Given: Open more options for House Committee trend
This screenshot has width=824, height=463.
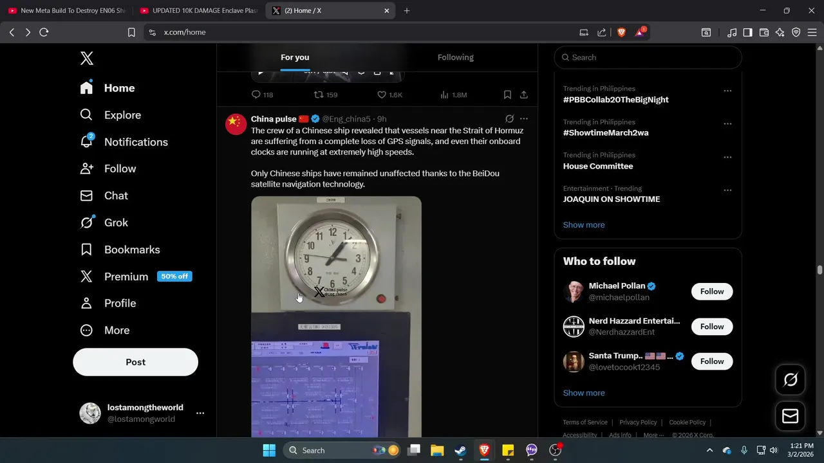Looking at the screenshot, I should pyautogui.click(x=727, y=157).
